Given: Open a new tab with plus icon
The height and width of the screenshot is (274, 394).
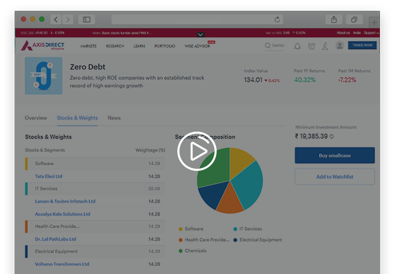Looking at the screenshot, I should click(x=374, y=22).
